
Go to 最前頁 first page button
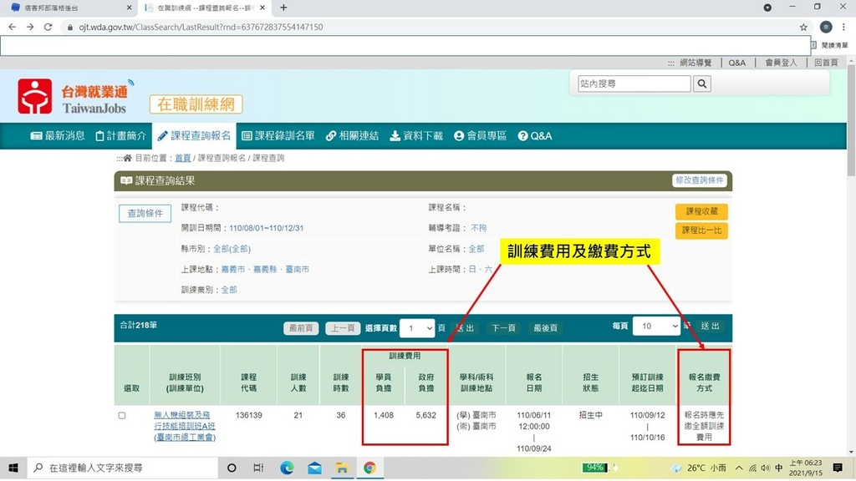(301, 328)
